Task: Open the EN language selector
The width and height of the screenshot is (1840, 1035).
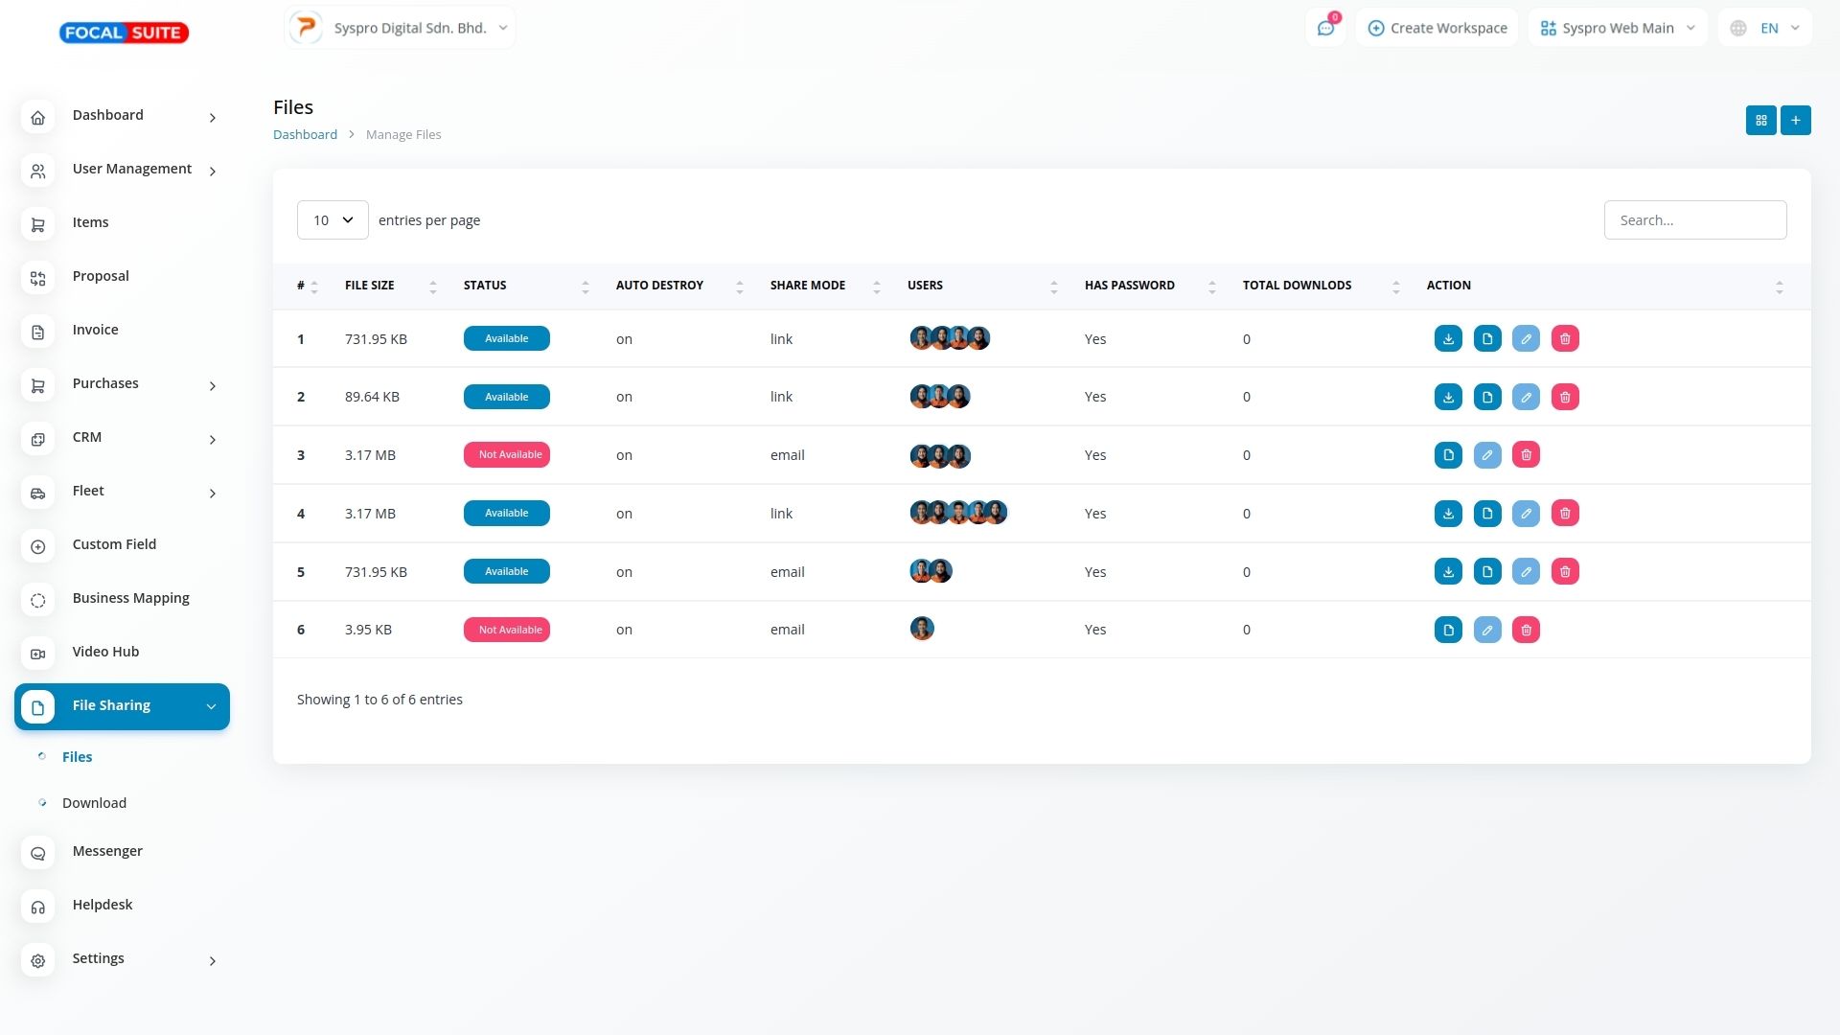Action: click(x=1765, y=28)
